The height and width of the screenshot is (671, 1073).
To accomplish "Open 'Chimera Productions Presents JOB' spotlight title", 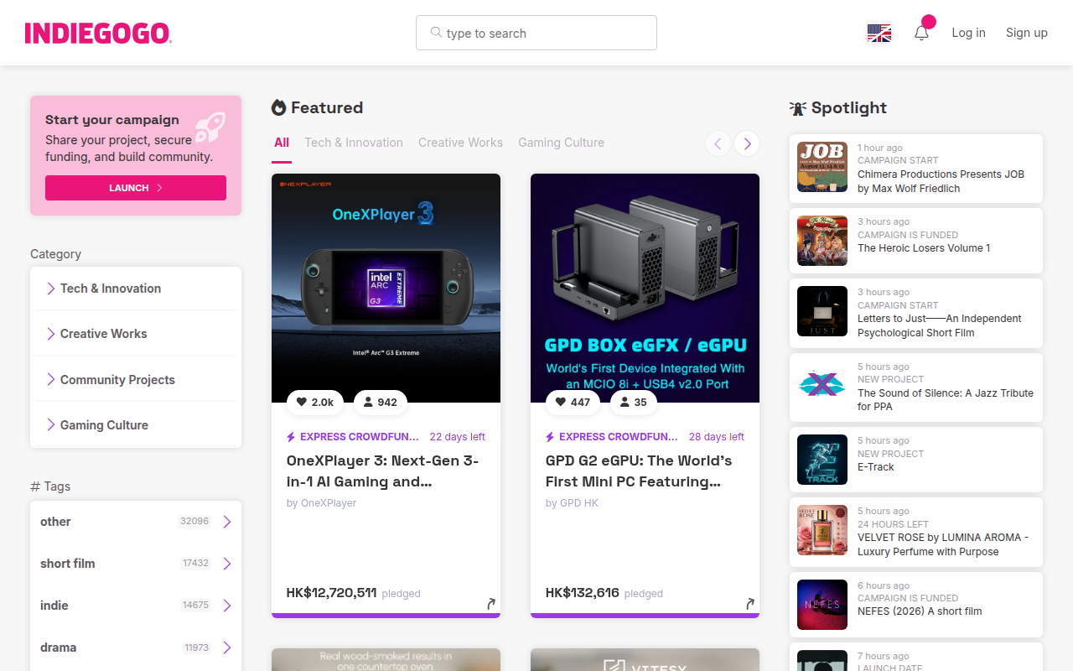I will pyautogui.click(x=941, y=181).
